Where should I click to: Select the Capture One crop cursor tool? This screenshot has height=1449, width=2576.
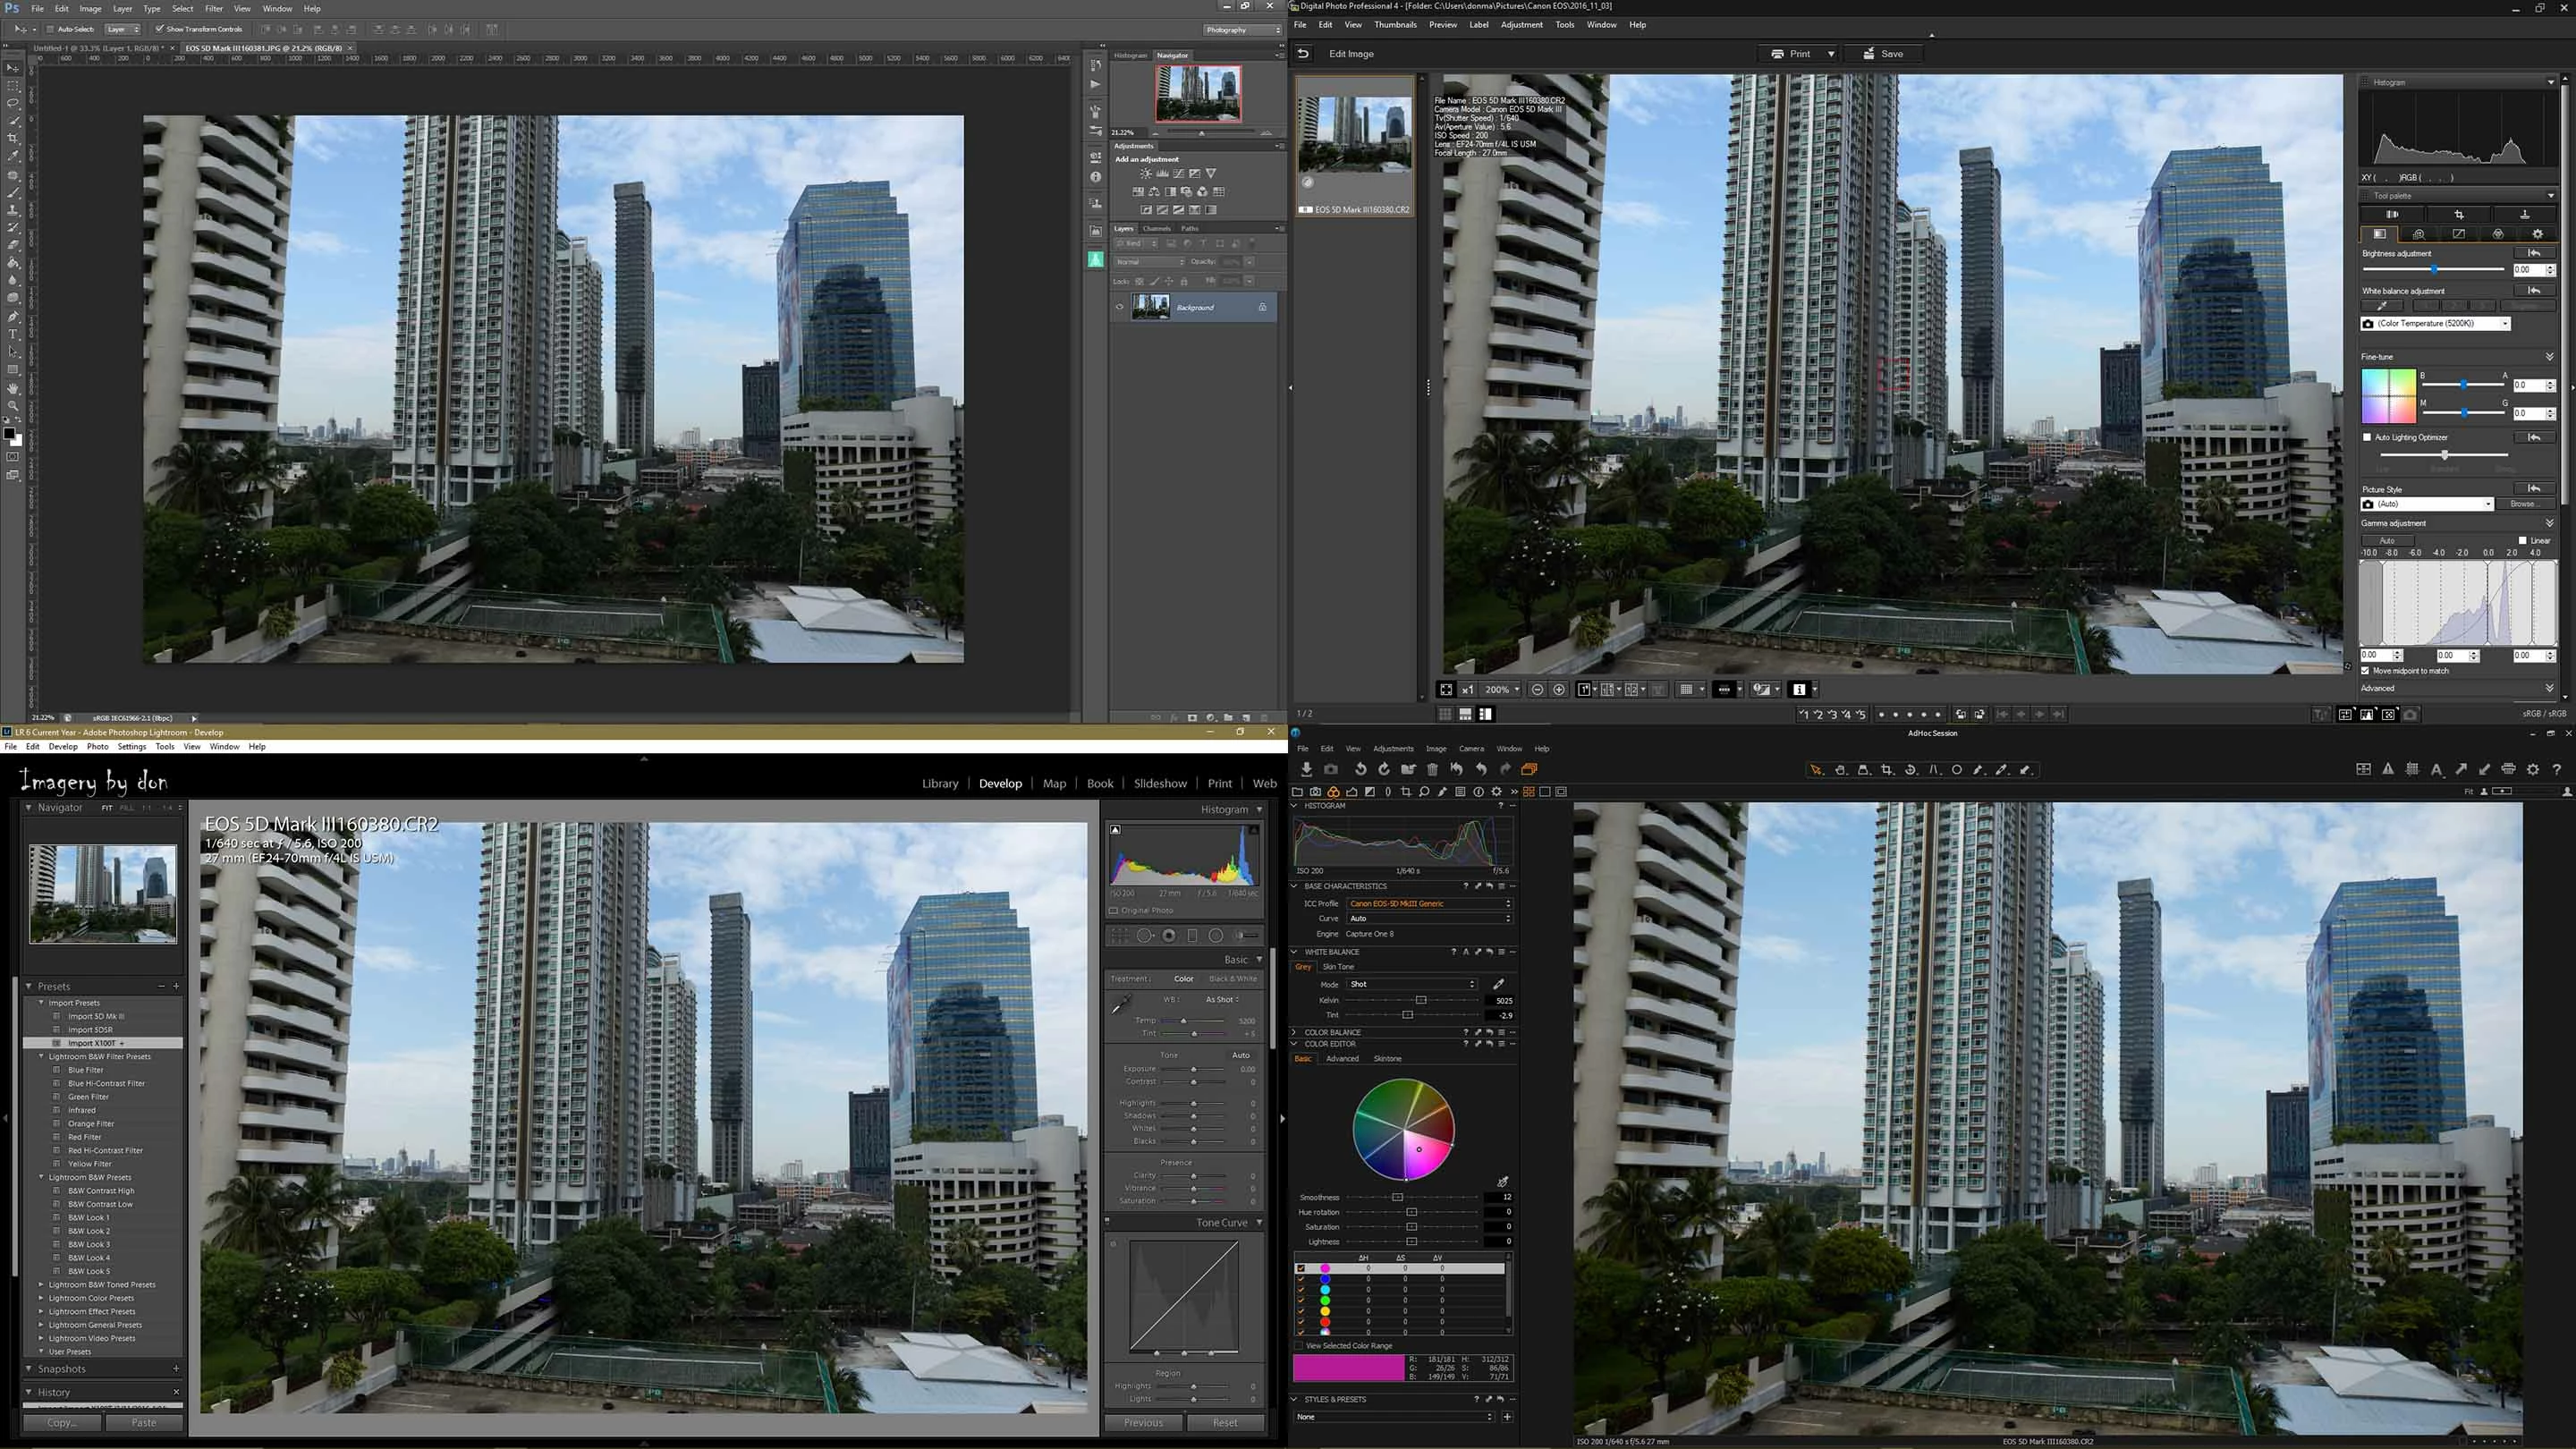click(1887, 770)
